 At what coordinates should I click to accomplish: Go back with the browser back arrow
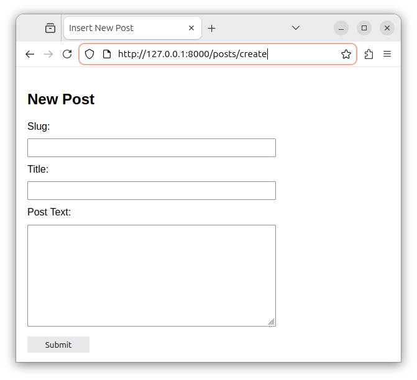(30, 54)
